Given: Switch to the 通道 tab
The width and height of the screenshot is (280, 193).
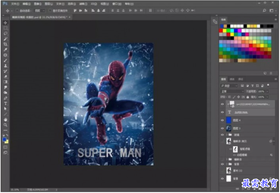Looking at the screenshot, I should (x=232, y=79).
